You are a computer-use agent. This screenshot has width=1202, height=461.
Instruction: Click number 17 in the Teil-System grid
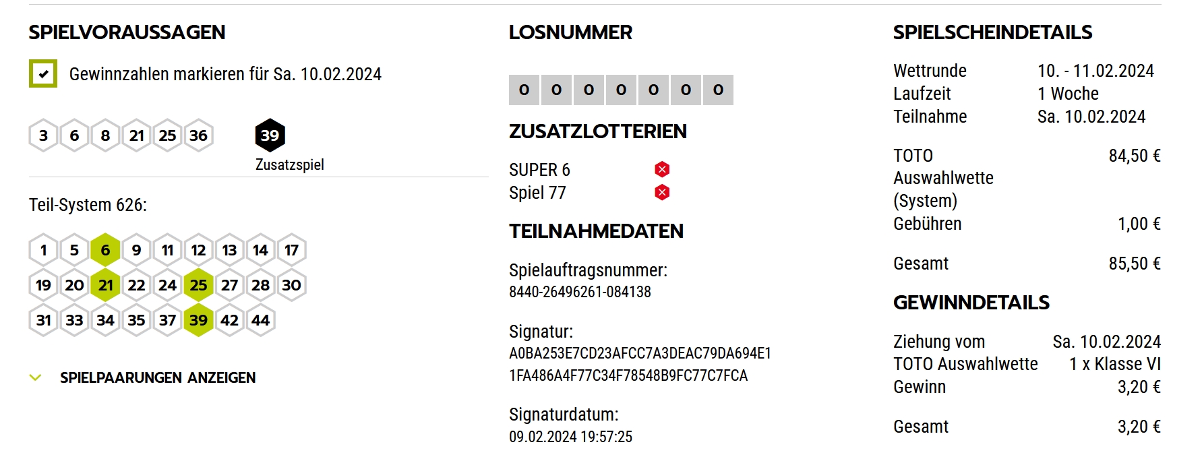pos(291,250)
